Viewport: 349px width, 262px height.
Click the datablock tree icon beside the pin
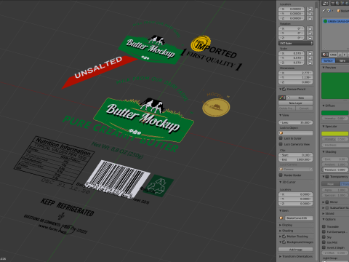pos(329,11)
